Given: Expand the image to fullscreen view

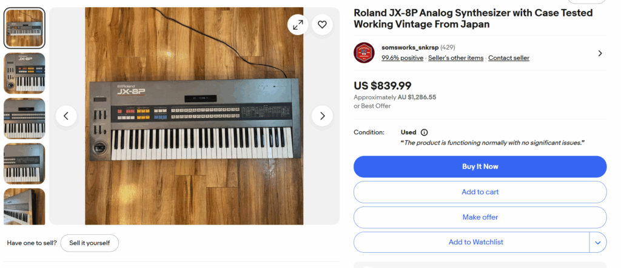Looking at the screenshot, I should 298,25.
